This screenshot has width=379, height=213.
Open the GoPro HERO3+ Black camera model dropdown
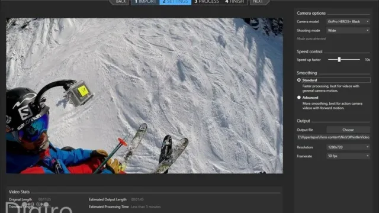[x=348, y=21]
